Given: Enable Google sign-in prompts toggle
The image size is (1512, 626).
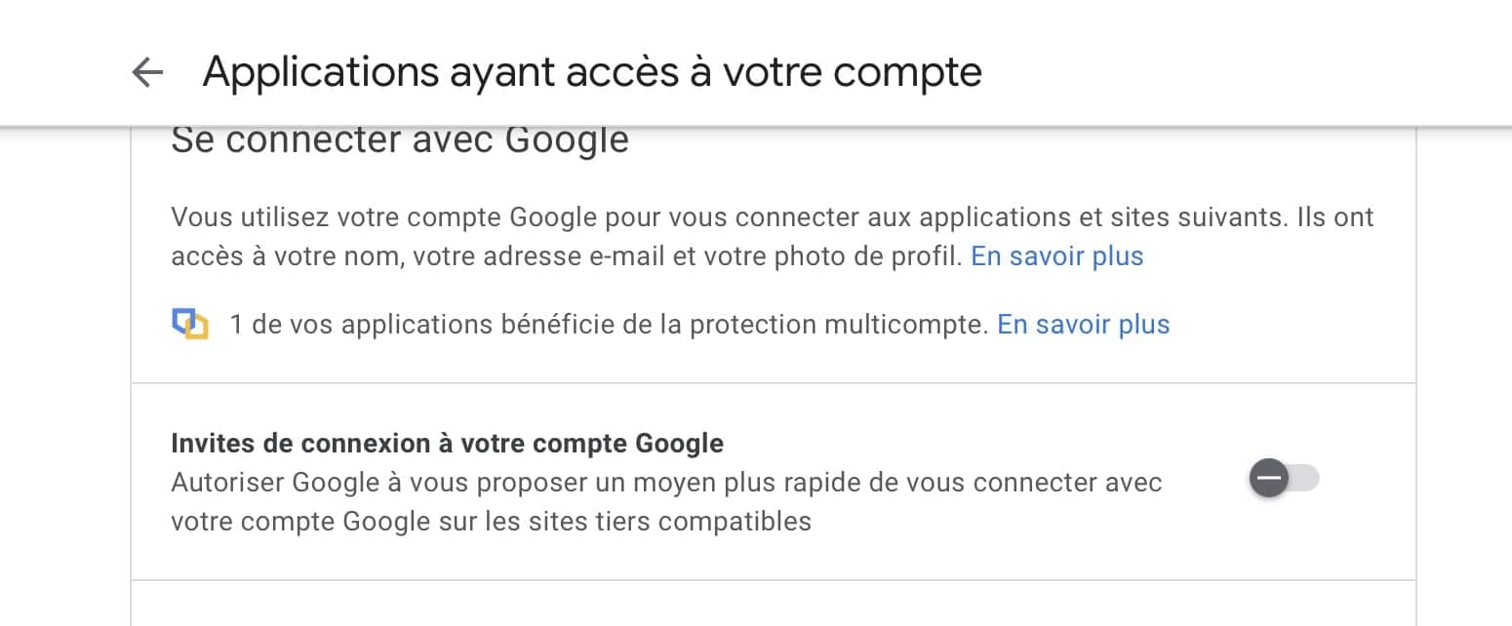Looking at the screenshot, I should pyautogui.click(x=1284, y=479).
